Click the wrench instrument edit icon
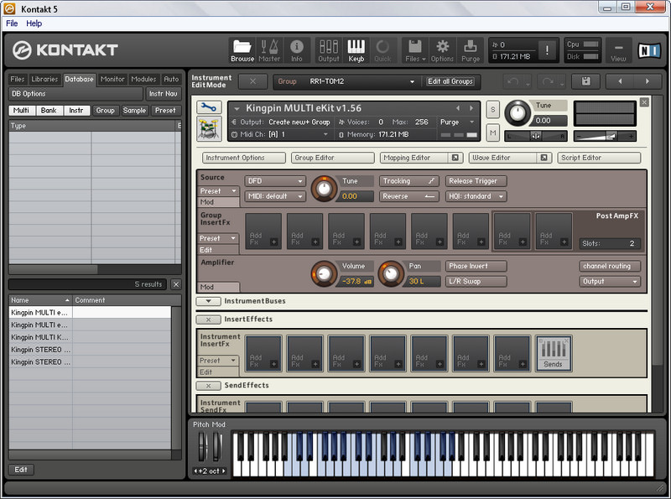Image resolution: width=671 pixels, height=499 pixels. (x=209, y=107)
